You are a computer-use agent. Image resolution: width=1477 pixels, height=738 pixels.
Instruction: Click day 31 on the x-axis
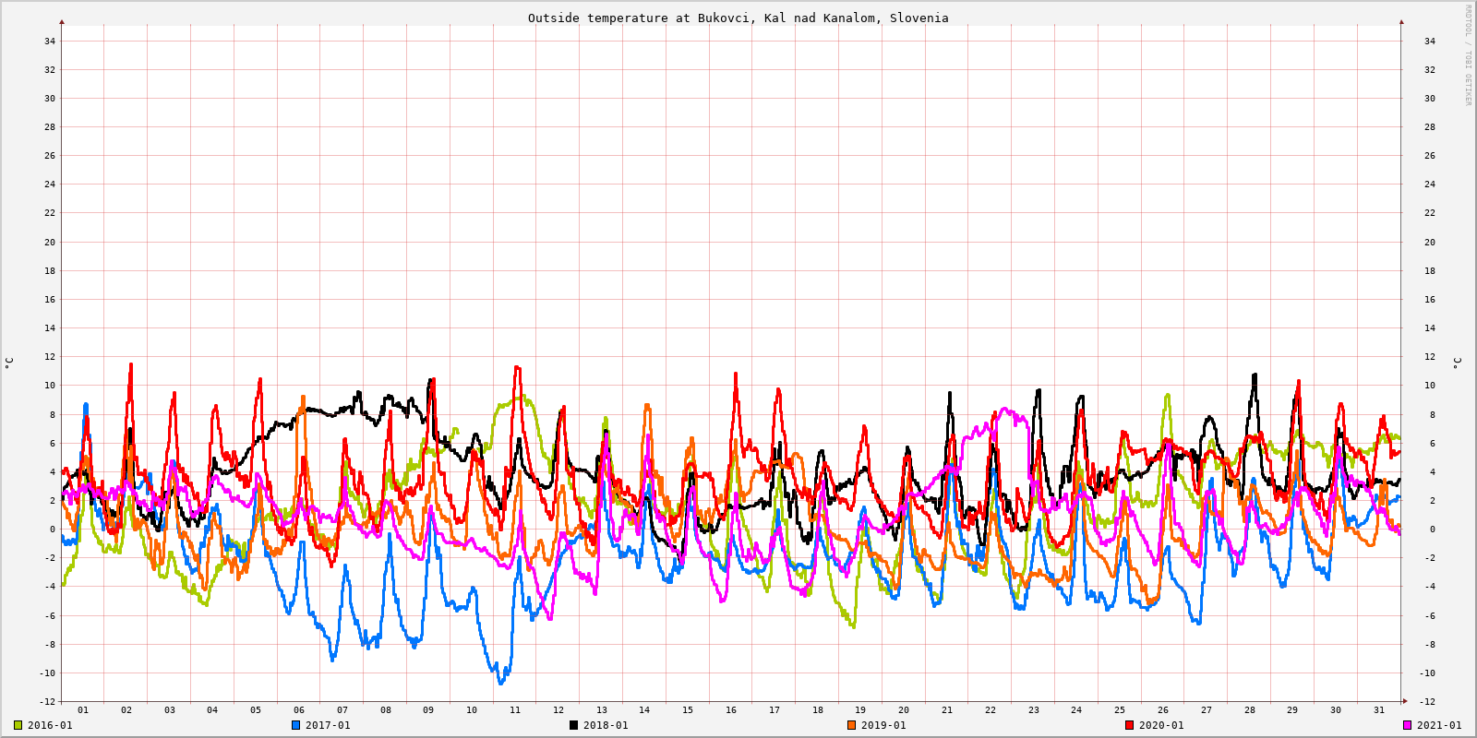(1379, 710)
